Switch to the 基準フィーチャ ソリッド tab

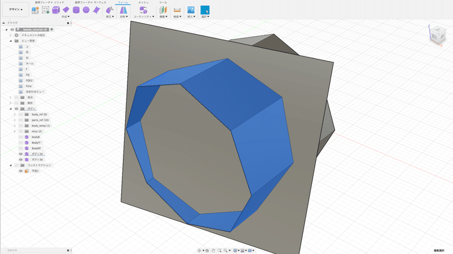(50, 2)
